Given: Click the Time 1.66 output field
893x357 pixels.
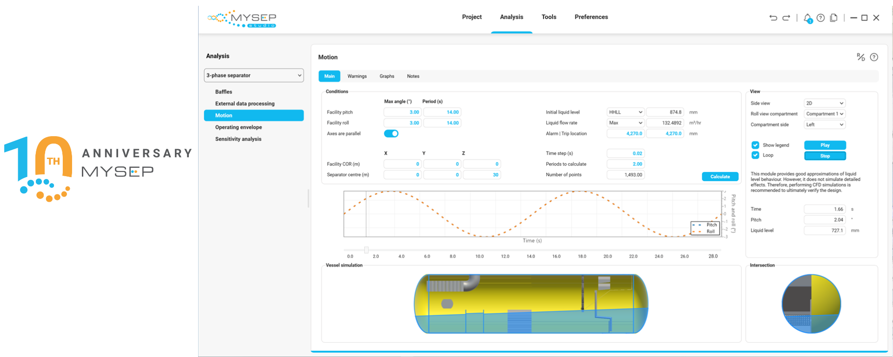Looking at the screenshot, I should (825, 209).
